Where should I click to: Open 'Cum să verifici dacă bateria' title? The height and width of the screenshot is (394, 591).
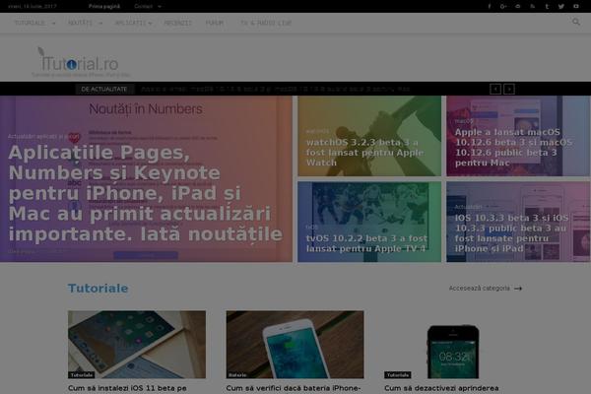point(294,388)
